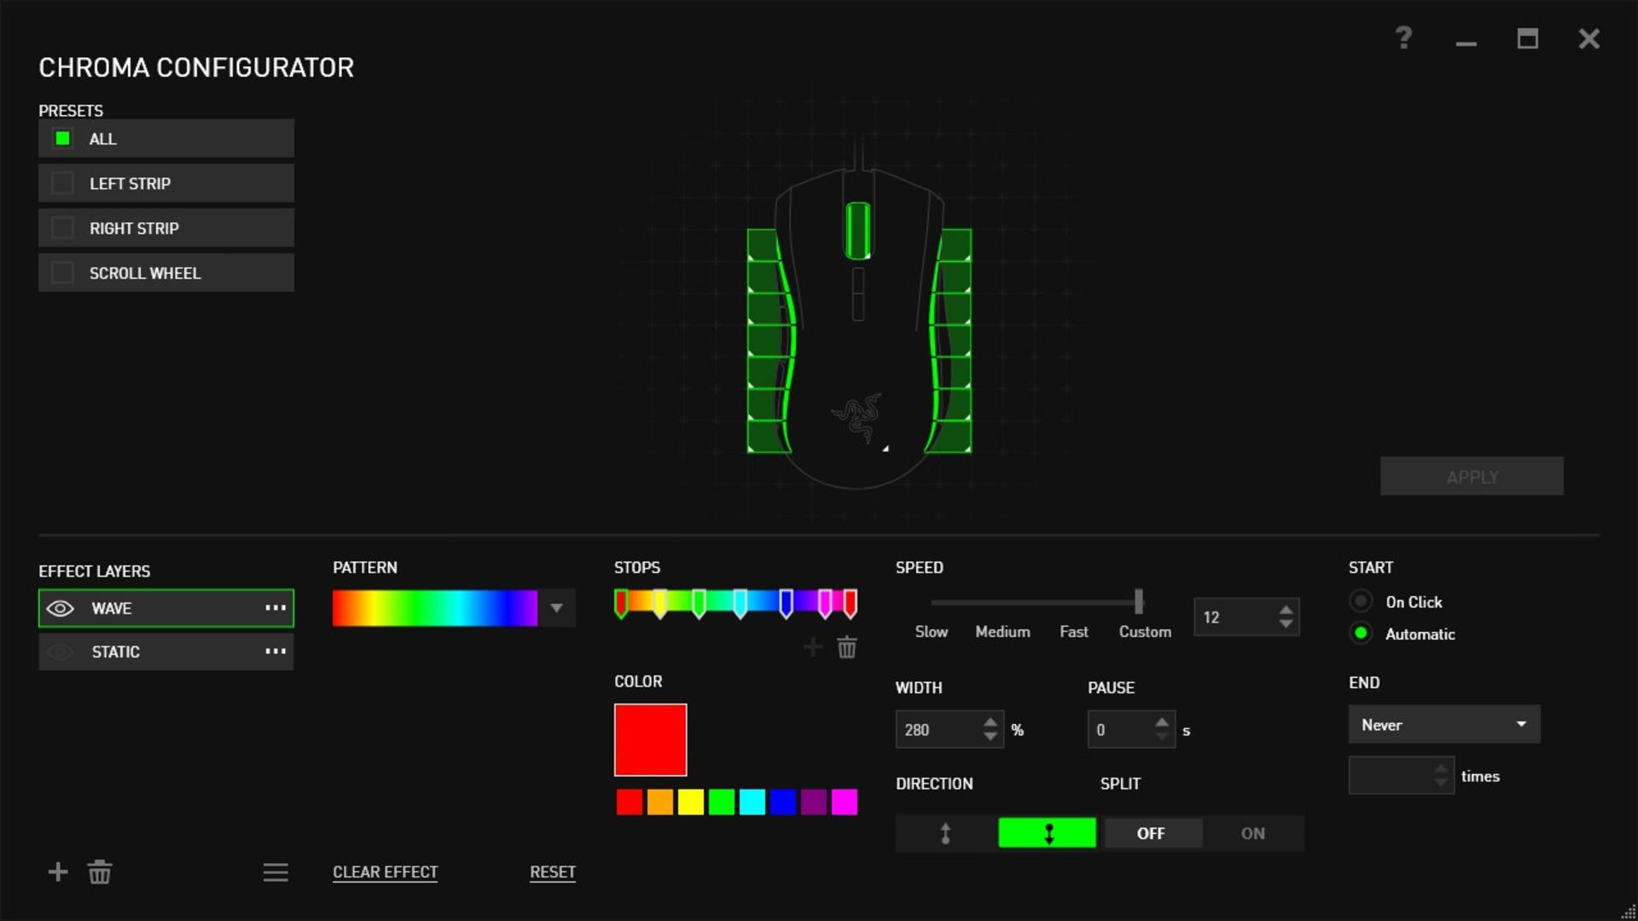
Task: Pick the purple palette swatch
Action: [813, 802]
